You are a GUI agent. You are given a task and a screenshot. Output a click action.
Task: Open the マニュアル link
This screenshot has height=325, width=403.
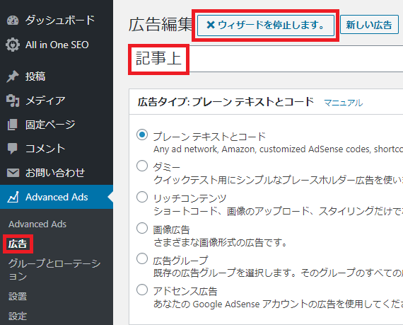(343, 103)
